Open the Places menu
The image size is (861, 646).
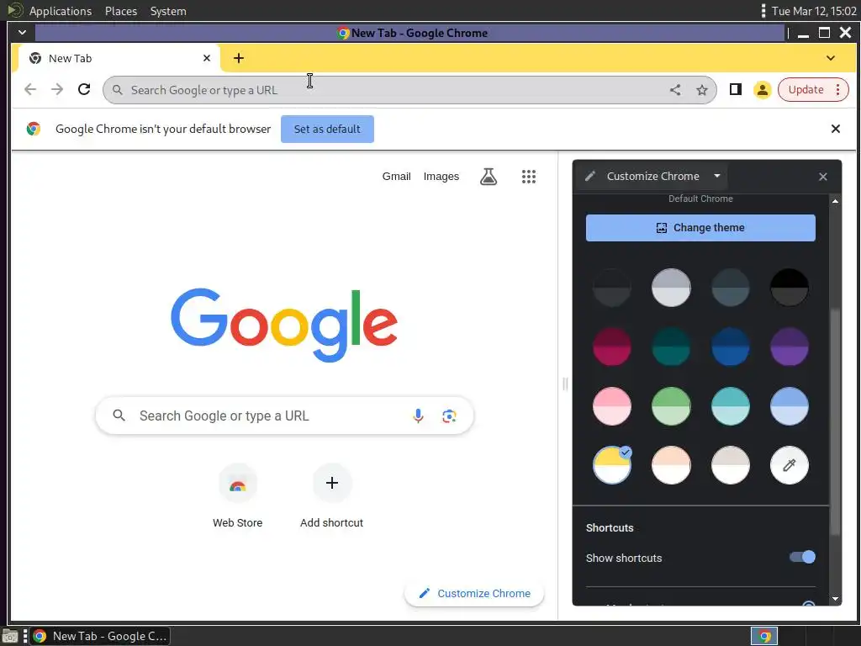click(121, 11)
